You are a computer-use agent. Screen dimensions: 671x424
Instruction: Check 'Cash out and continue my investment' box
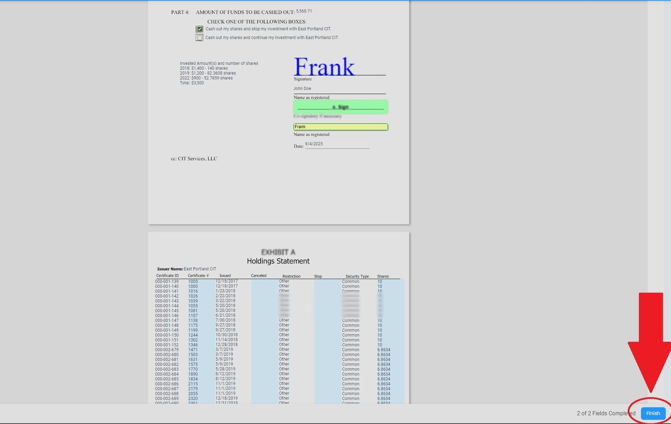[x=199, y=38]
